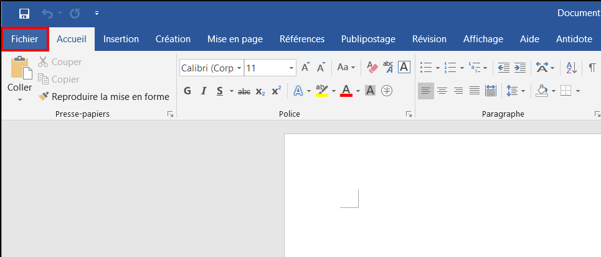Click Reproduire la mise en forme
The image size is (601, 257).
(x=104, y=97)
